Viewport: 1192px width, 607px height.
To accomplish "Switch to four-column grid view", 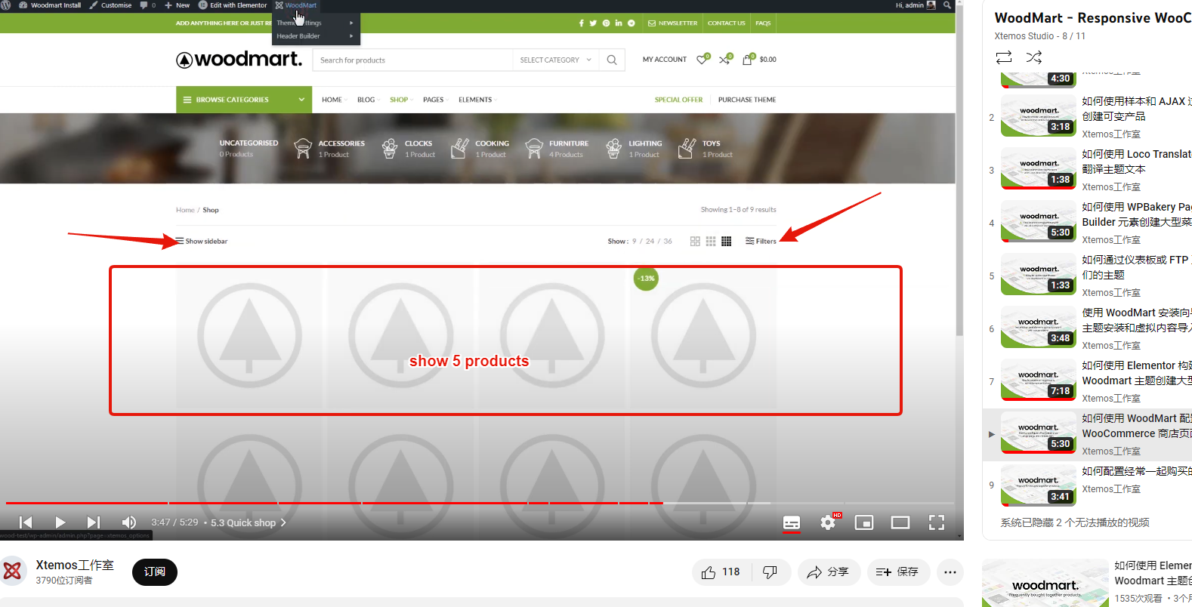I will (727, 242).
